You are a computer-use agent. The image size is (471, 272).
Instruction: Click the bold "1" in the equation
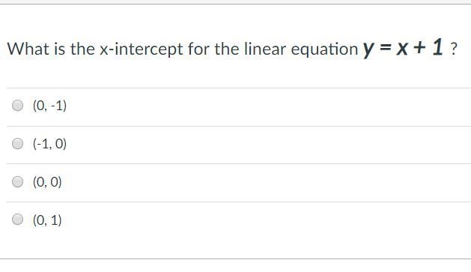click(437, 47)
